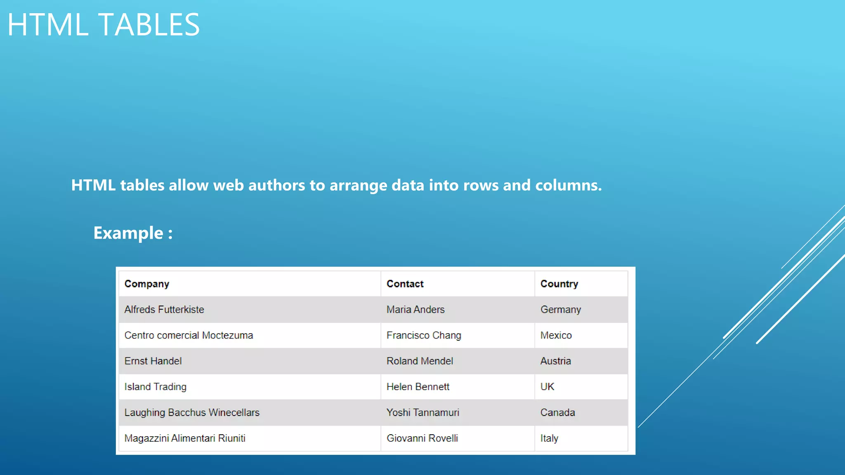Select the Contact column header
Image resolution: width=845 pixels, height=475 pixels.
[405, 284]
